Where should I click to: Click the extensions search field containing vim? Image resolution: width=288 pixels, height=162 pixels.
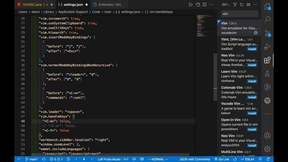pyautogui.click(x=239, y=14)
